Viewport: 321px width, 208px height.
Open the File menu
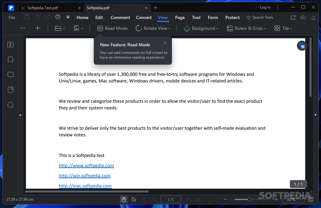(x=12, y=17)
